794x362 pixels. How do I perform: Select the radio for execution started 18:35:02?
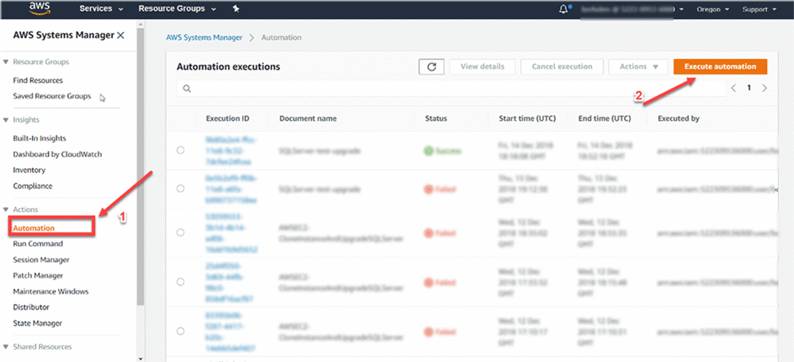point(181,233)
